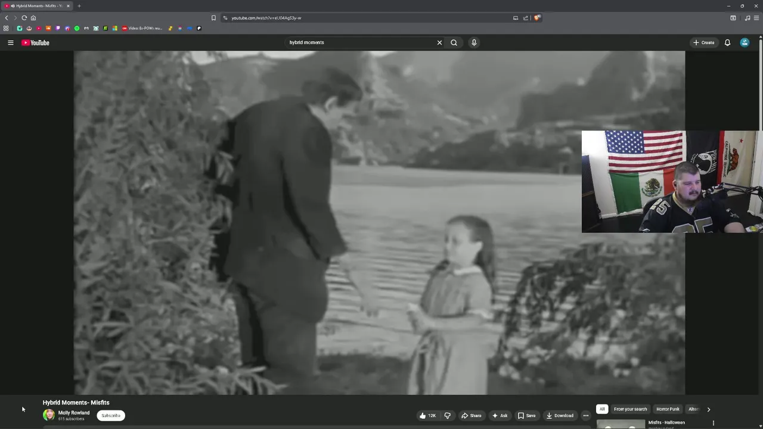Share the Hybrid Moments video
Screen dimensions: 763x429
[471, 415]
